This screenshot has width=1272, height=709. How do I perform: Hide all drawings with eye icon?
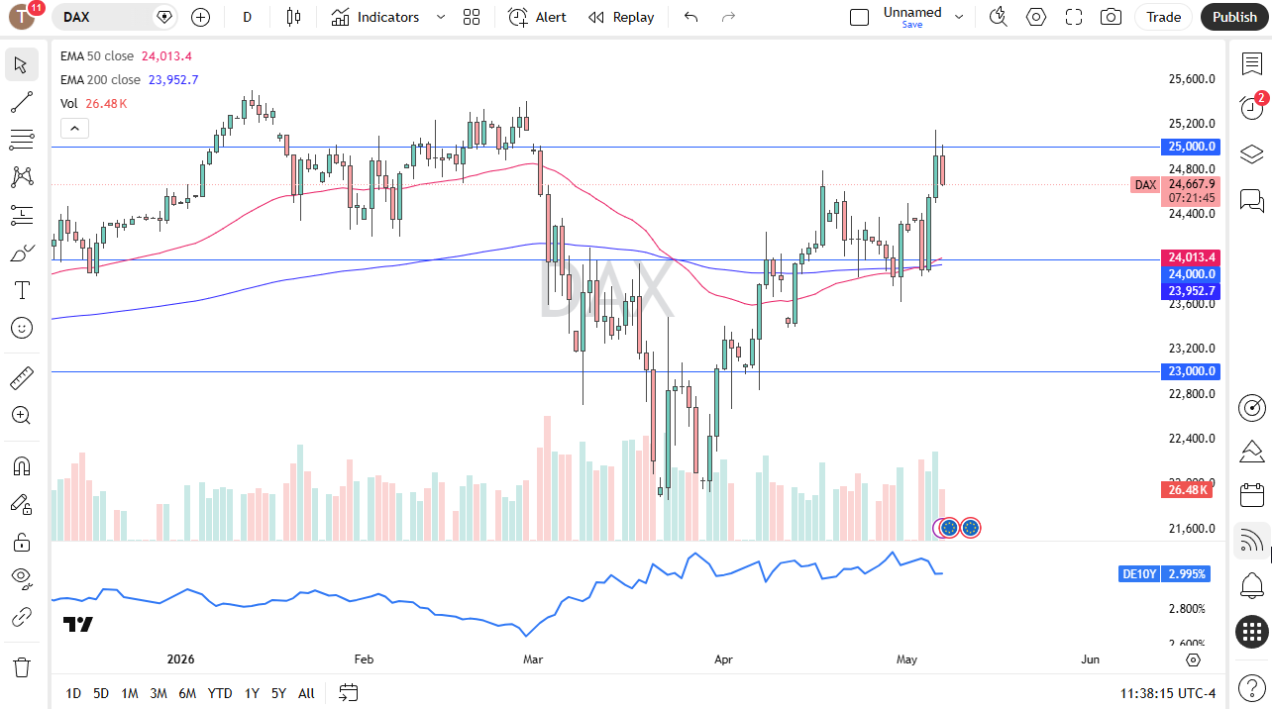click(22, 578)
